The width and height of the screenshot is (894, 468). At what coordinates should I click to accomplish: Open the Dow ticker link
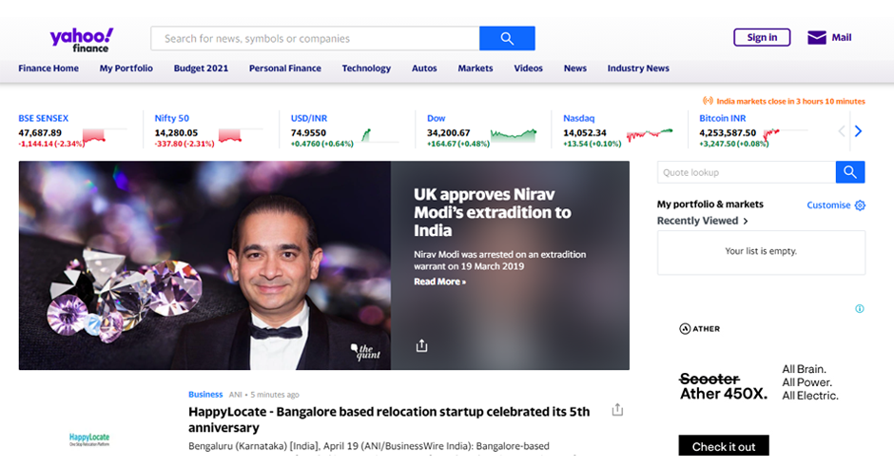click(x=437, y=118)
